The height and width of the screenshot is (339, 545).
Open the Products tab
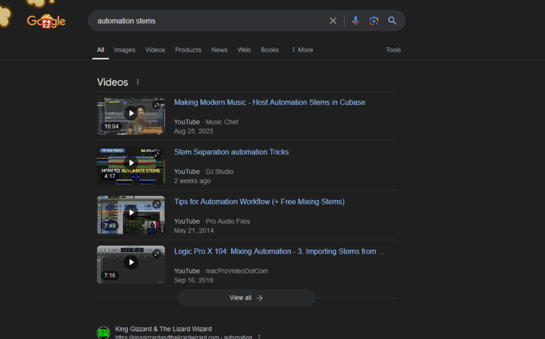tap(188, 50)
